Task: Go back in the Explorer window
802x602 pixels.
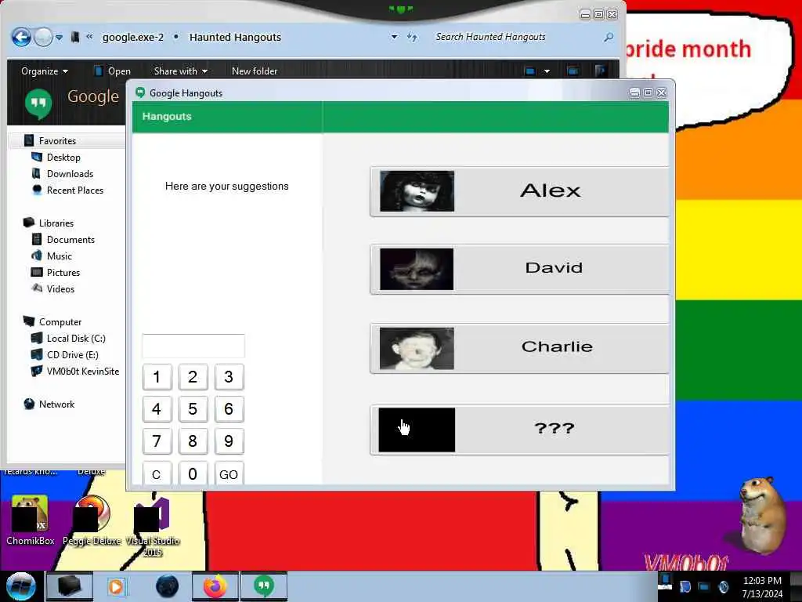Action: tap(21, 37)
